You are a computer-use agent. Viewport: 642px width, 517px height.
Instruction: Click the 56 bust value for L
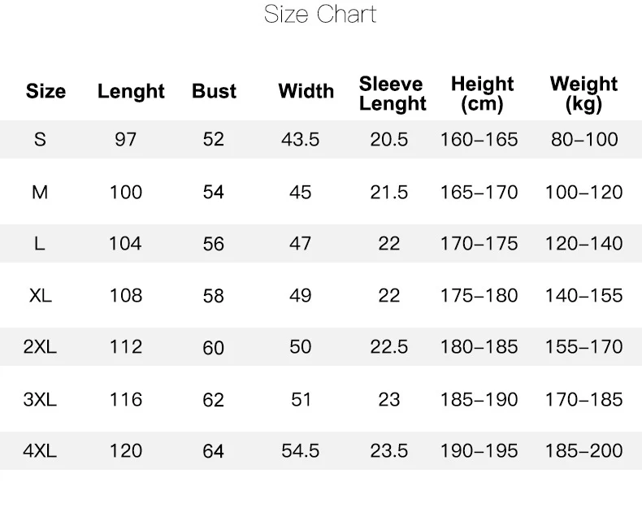(213, 244)
